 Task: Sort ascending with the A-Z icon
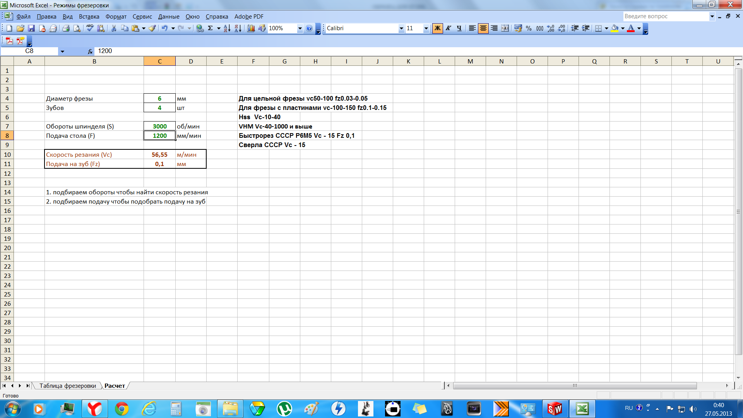227,28
